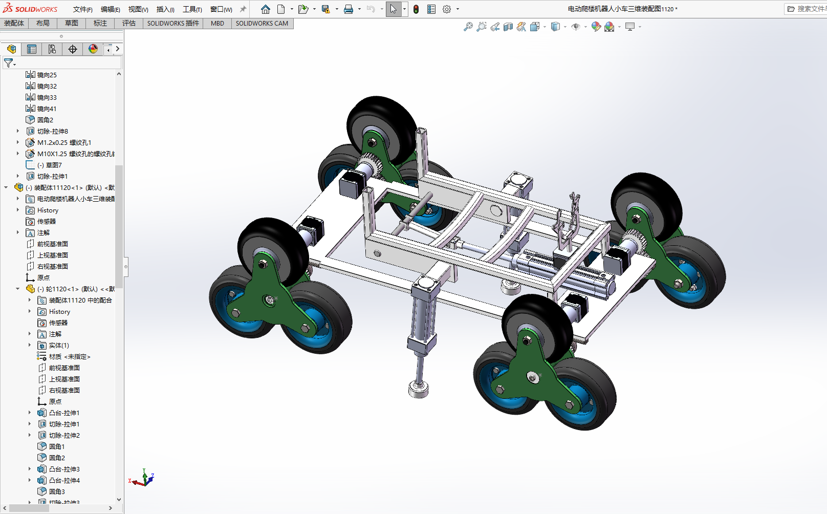Toggle the menu bar pin

pyautogui.click(x=243, y=9)
